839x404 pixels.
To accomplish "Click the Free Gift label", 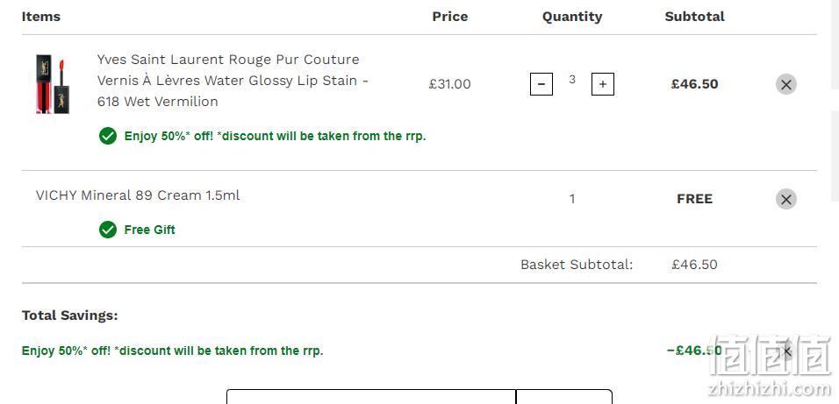I will point(149,230).
